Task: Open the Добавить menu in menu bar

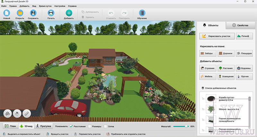Action: (x=24, y=6)
